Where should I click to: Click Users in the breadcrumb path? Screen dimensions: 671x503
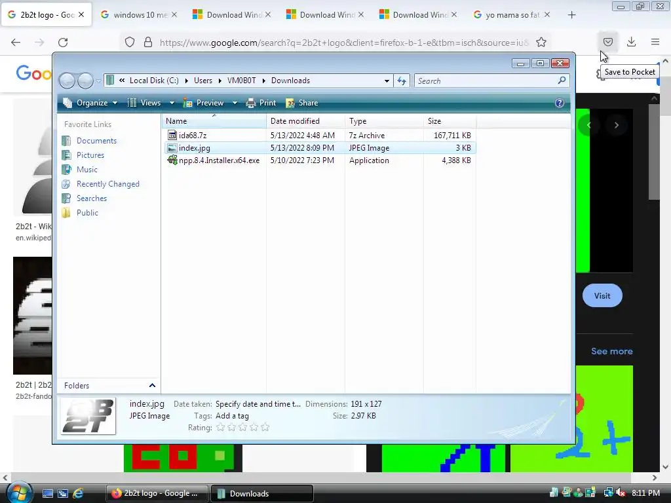(x=203, y=81)
